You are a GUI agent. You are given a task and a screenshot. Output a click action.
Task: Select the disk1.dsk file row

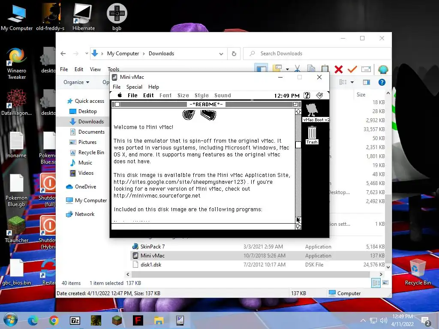tap(258, 264)
